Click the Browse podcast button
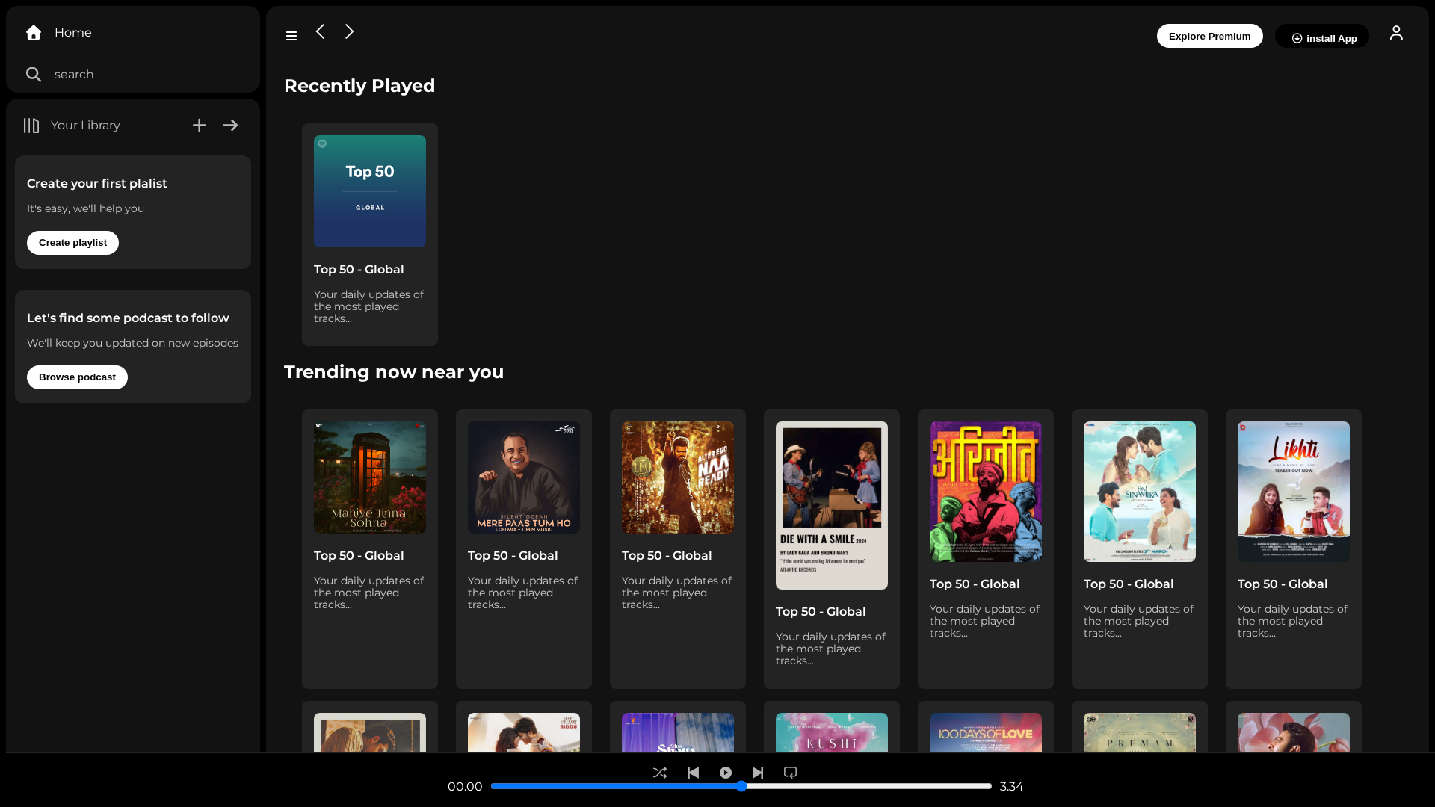 pyautogui.click(x=77, y=377)
